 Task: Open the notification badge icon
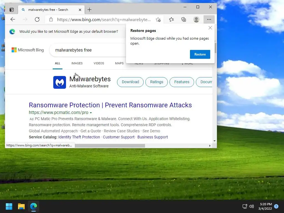276,206
